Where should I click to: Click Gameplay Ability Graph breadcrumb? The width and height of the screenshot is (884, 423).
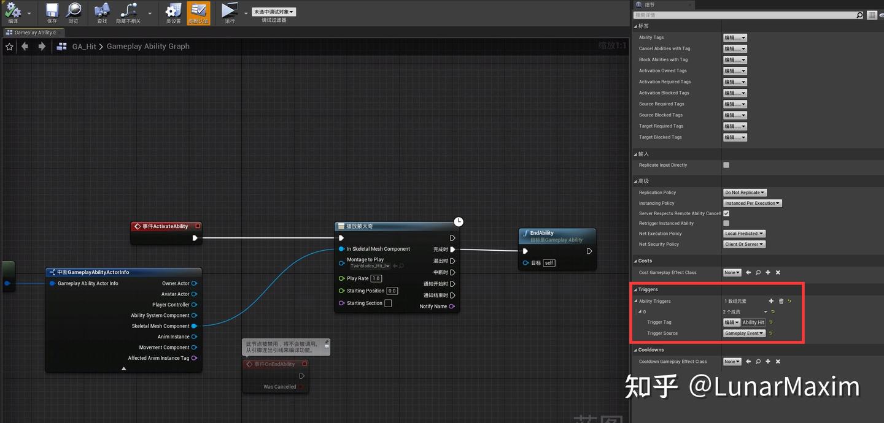tap(148, 47)
